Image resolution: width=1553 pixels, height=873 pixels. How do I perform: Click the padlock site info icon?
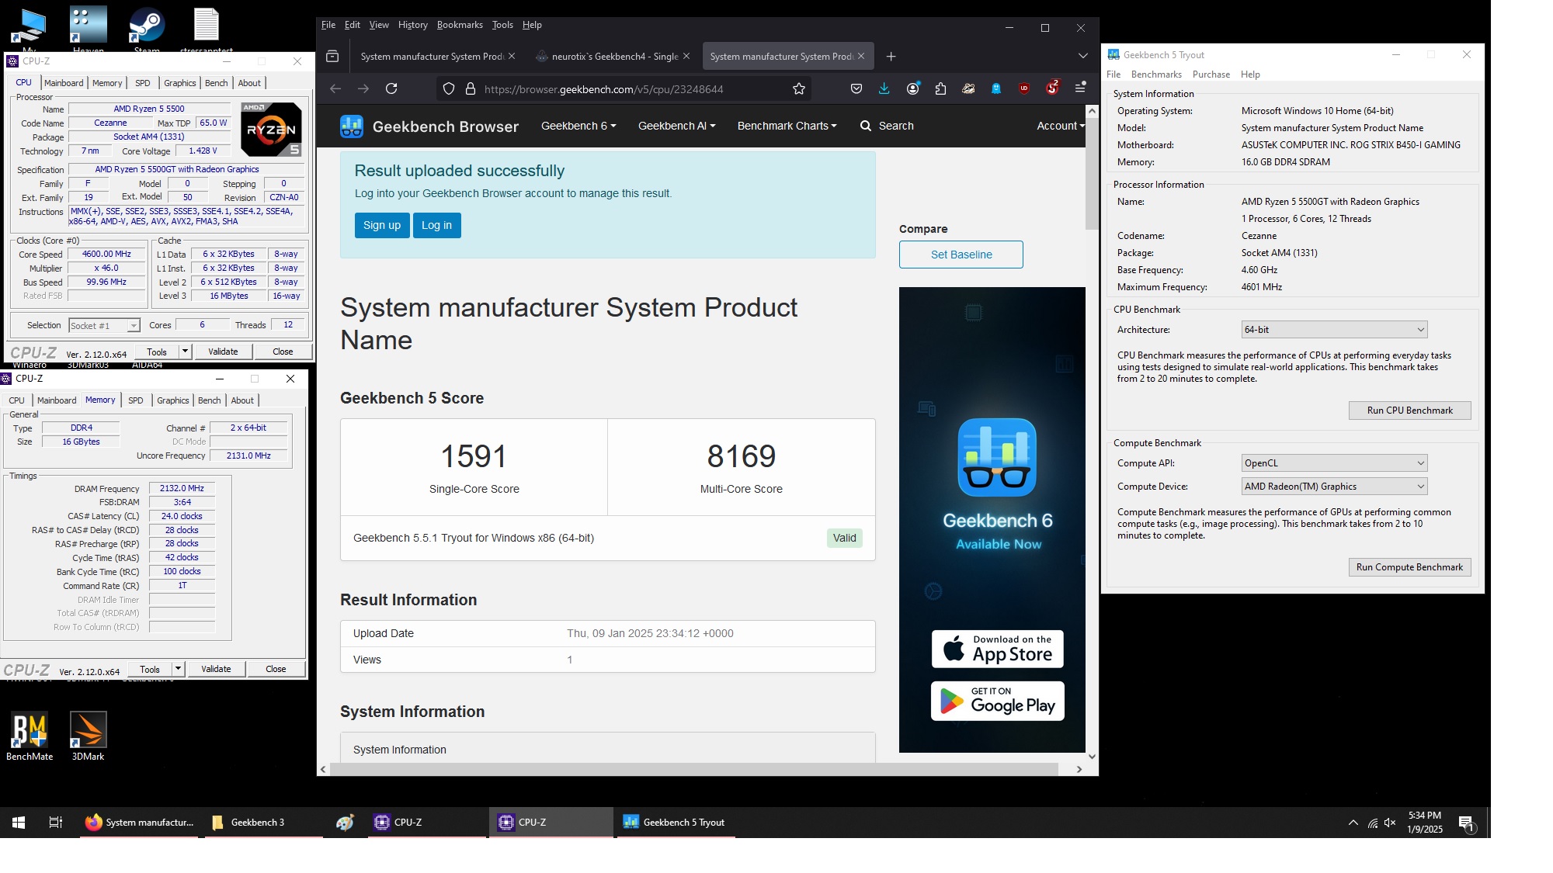470,89
